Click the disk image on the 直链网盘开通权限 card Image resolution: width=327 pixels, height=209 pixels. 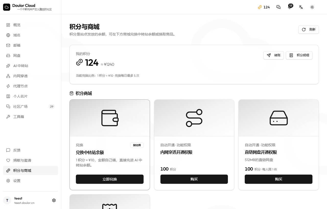point(278,118)
